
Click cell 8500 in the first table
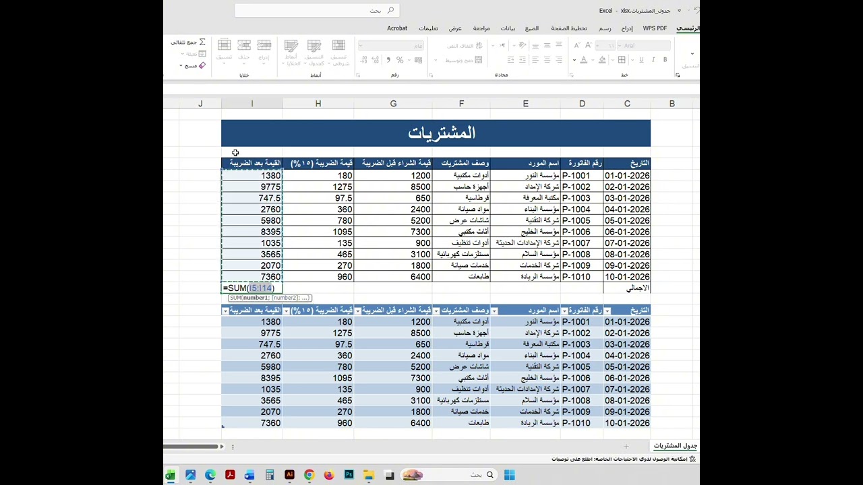pyautogui.click(x=392, y=187)
